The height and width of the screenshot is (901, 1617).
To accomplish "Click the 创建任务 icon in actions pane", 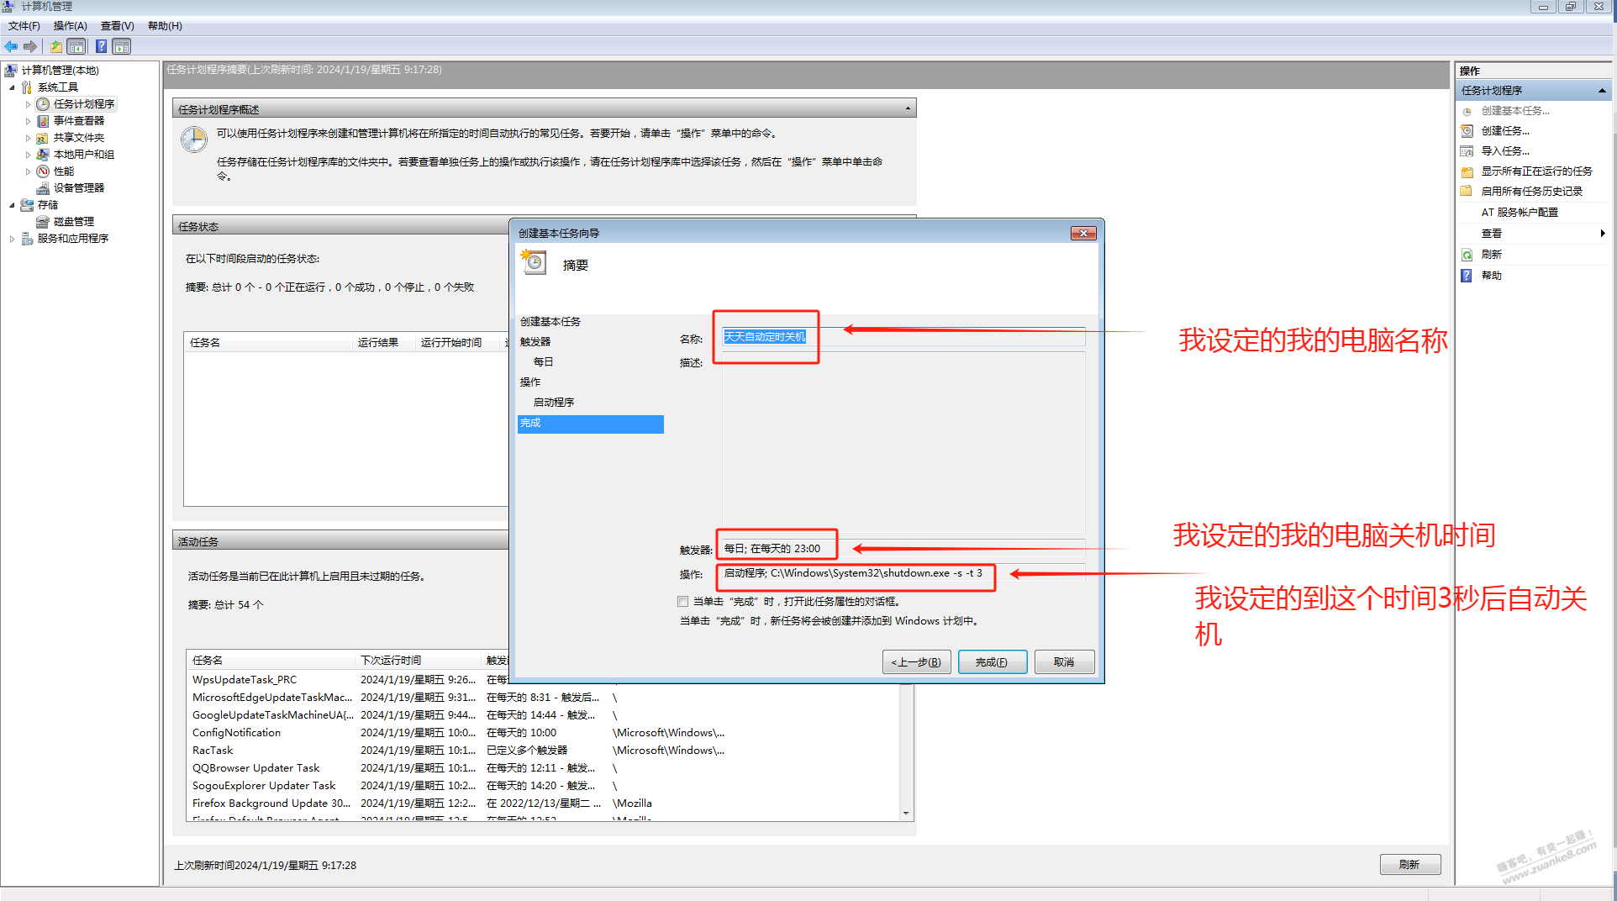I will 1467,131.
